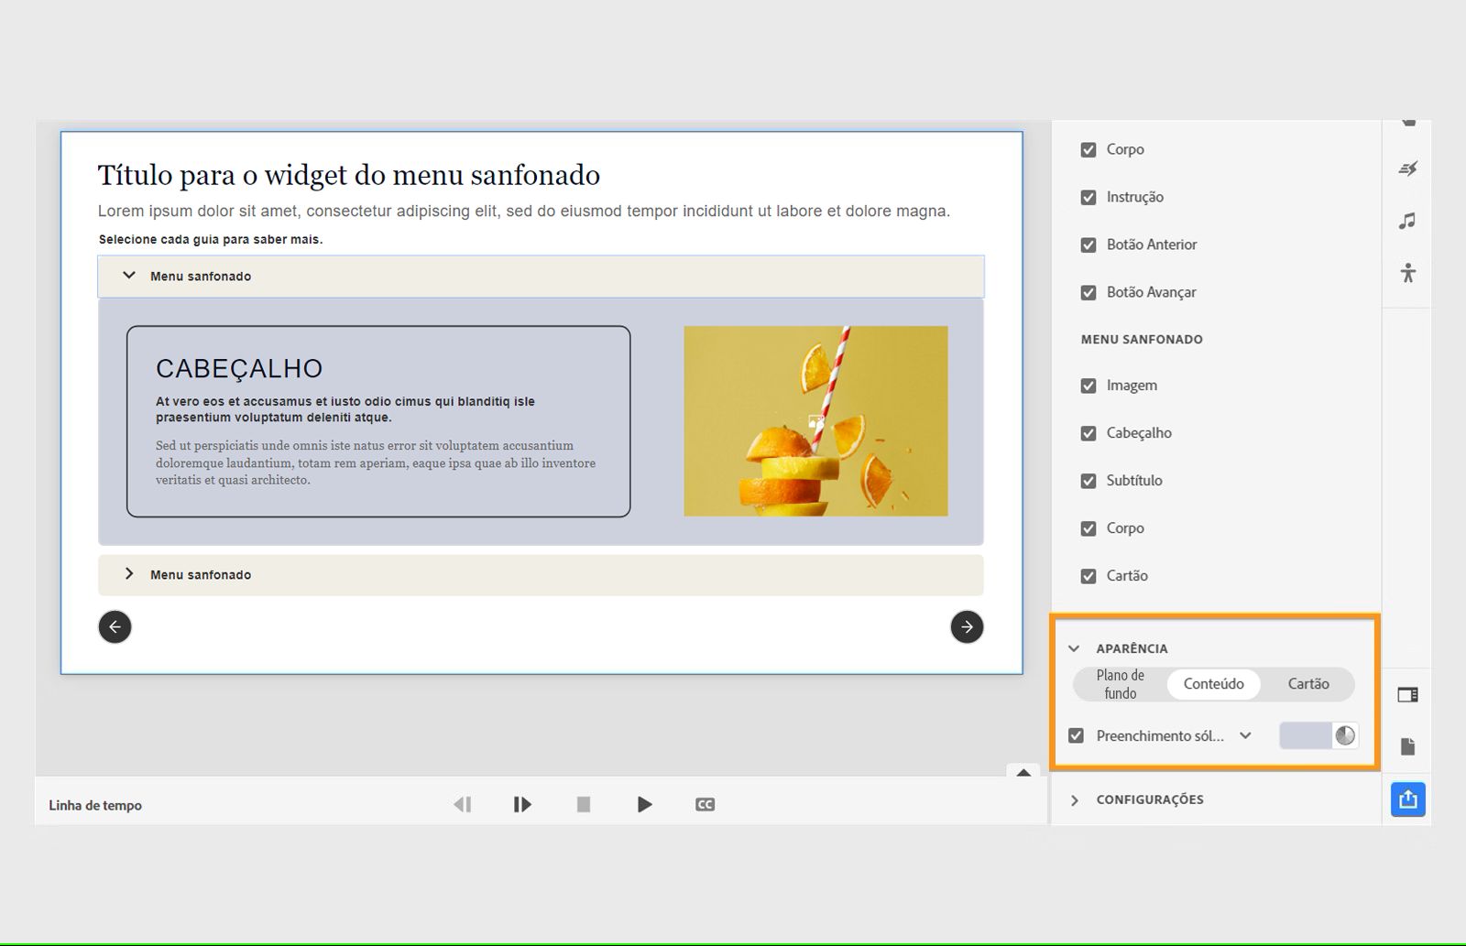Click the 'Sed ut perspiciatis unde omnis' paragraph
The height and width of the screenshot is (946, 1466).
(x=376, y=462)
